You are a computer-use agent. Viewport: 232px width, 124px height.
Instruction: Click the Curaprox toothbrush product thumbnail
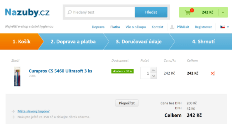click(17, 77)
